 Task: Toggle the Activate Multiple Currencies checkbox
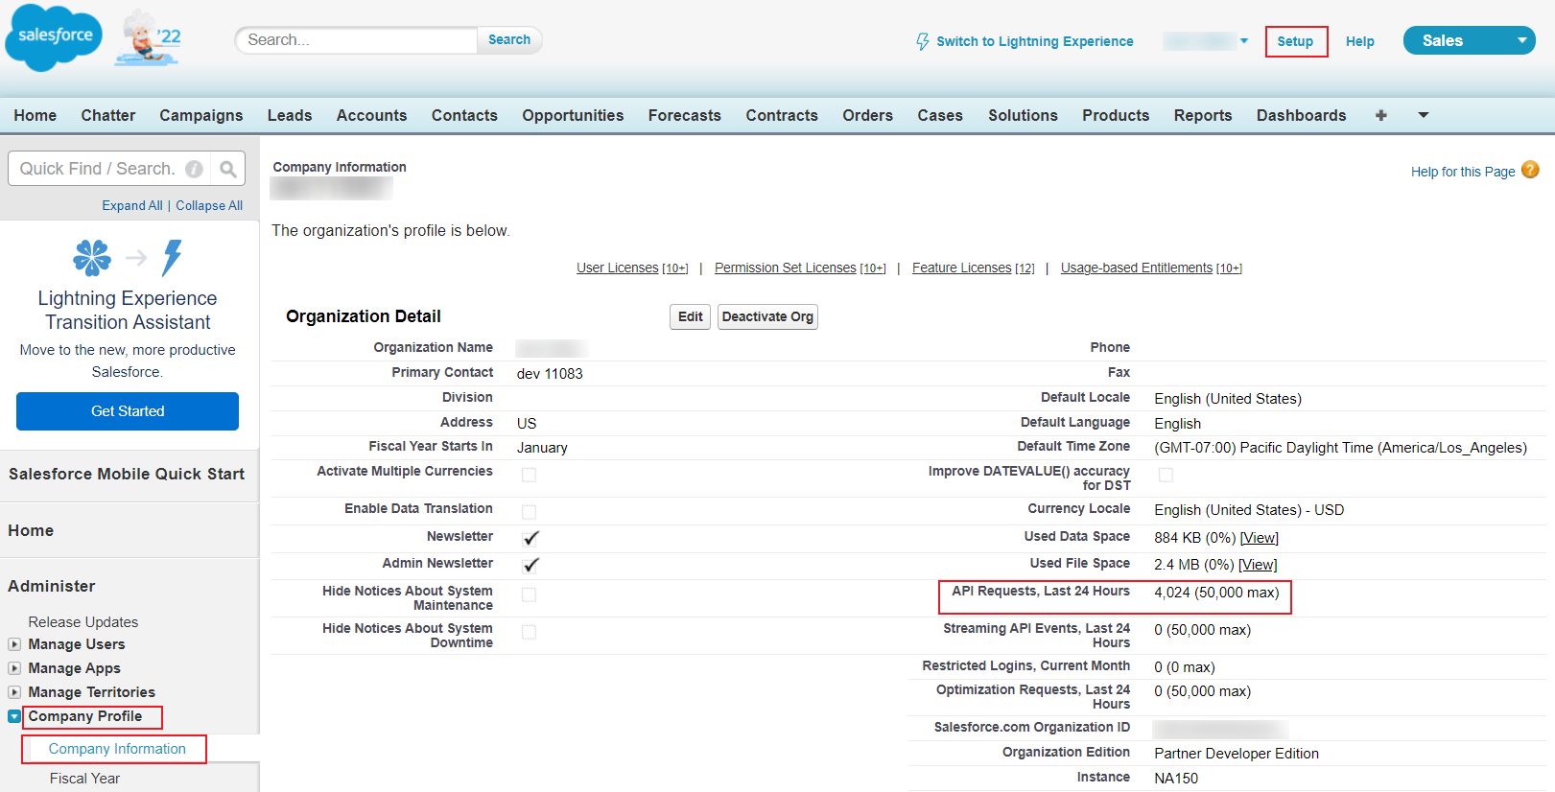529,475
